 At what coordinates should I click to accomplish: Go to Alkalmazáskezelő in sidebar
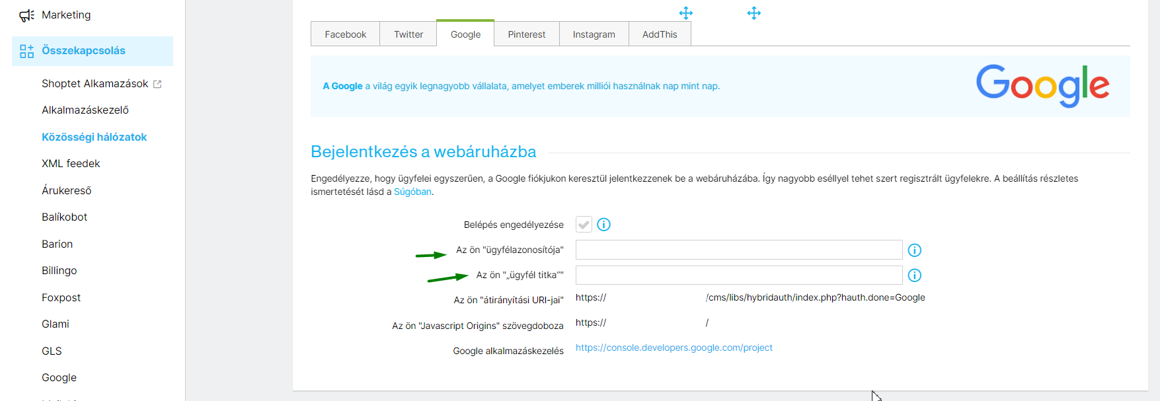85,110
